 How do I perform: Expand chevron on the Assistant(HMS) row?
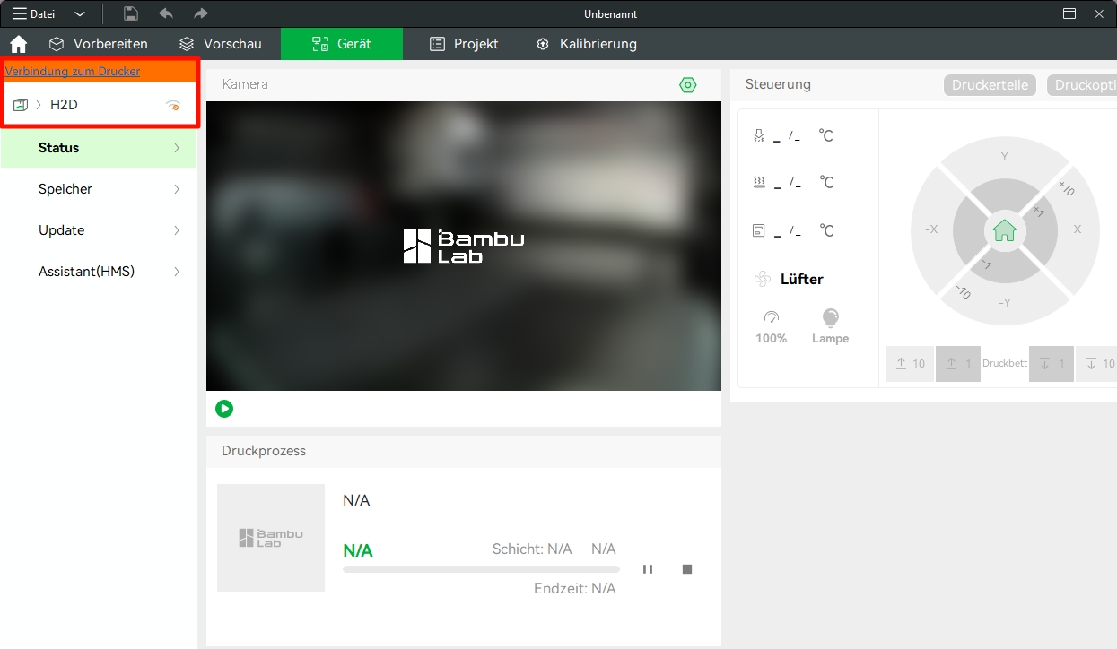click(x=177, y=272)
